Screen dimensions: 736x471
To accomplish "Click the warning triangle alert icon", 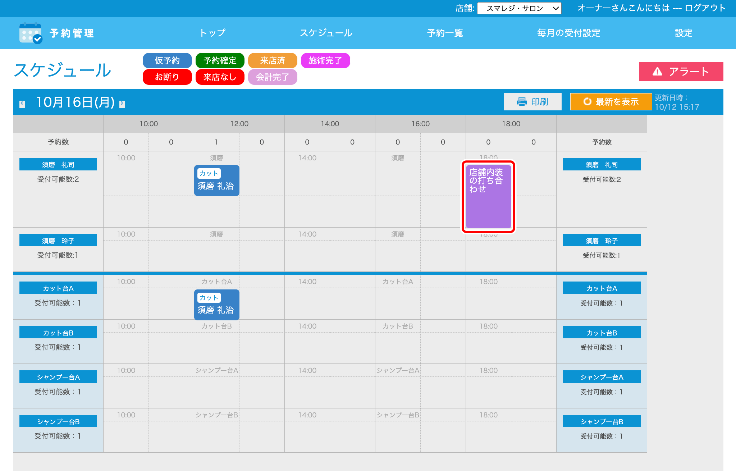I will pos(657,72).
